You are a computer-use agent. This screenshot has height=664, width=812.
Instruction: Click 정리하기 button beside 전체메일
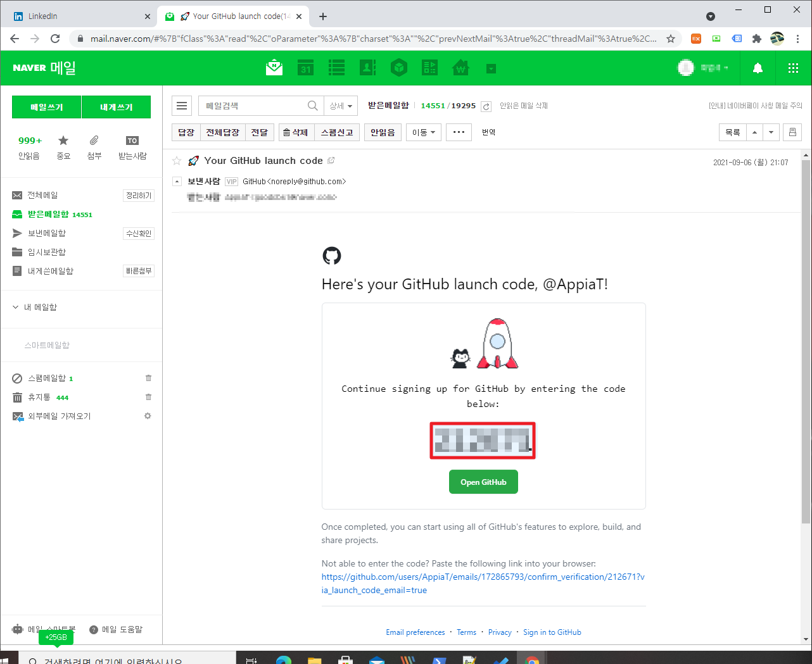coord(139,196)
